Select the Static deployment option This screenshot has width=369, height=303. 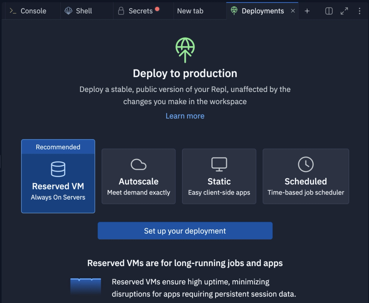pos(219,176)
